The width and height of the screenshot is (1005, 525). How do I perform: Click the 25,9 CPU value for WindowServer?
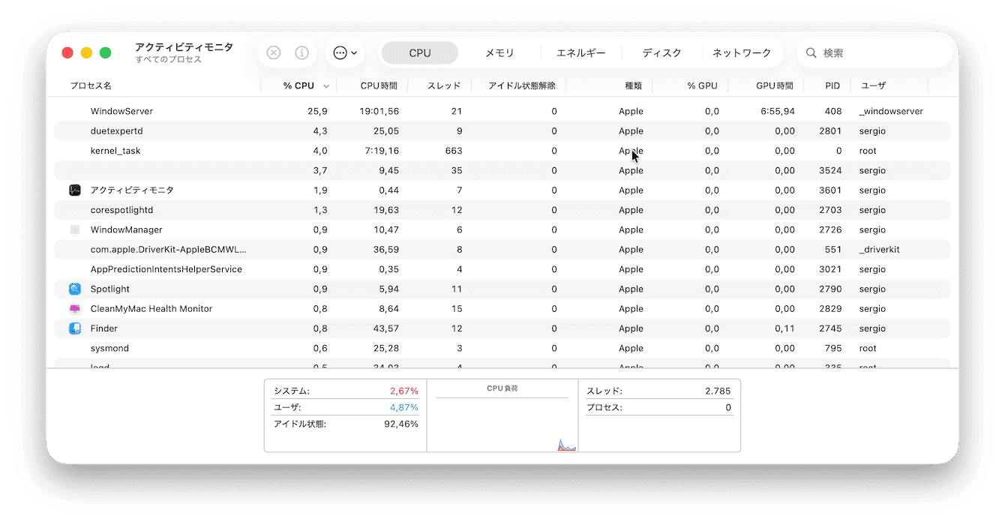point(317,111)
